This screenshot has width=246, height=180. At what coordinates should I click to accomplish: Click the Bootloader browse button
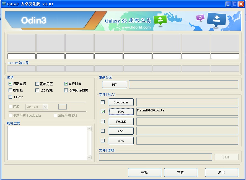(x=121, y=102)
